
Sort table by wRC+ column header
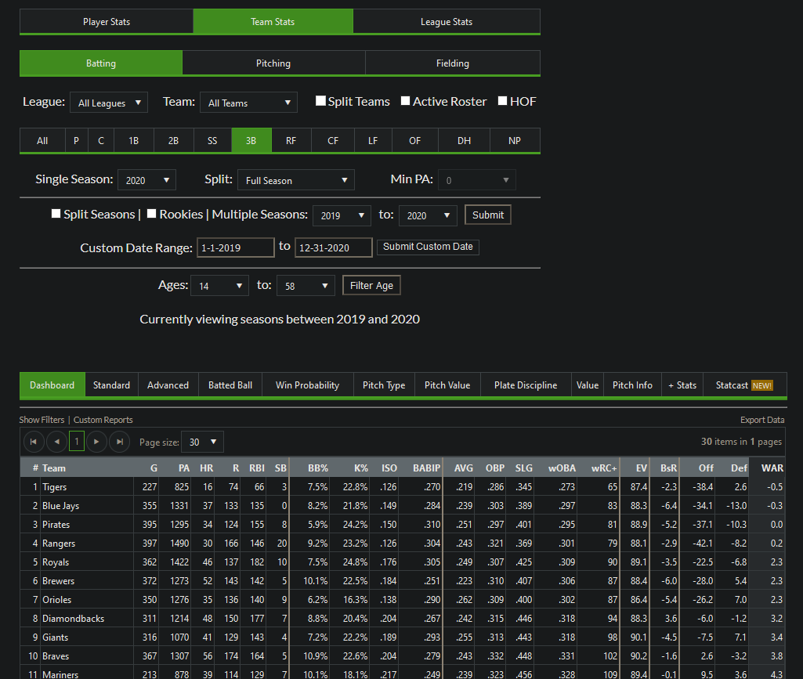point(604,468)
